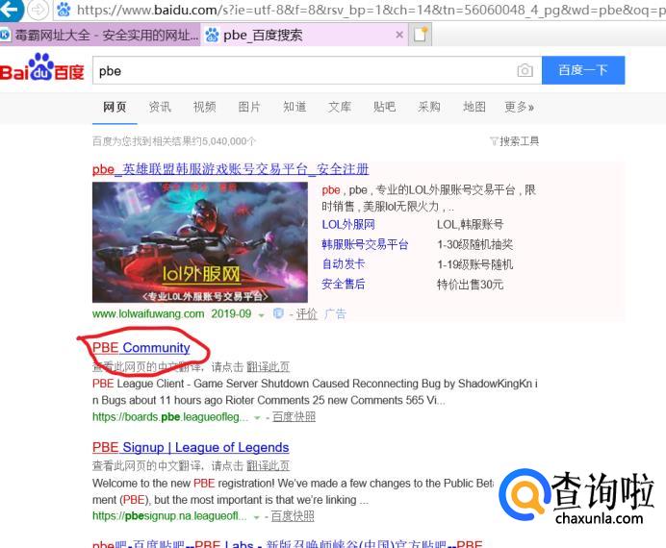666x548 pixels.
Task: Click the 1-30级随机抽奖 ad text
Action: click(x=474, y=244)
